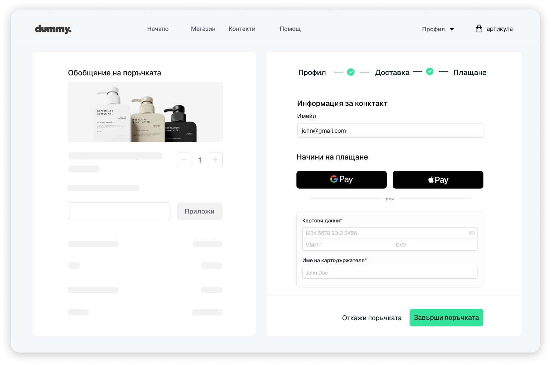Click the quantity value 1
Image resolution: width=551 pixels, height=365 pixels.
[x=200, y=160]
